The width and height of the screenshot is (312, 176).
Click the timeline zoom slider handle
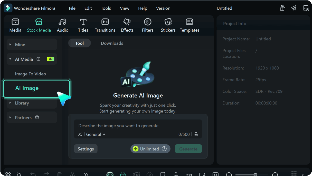point(256,175)
